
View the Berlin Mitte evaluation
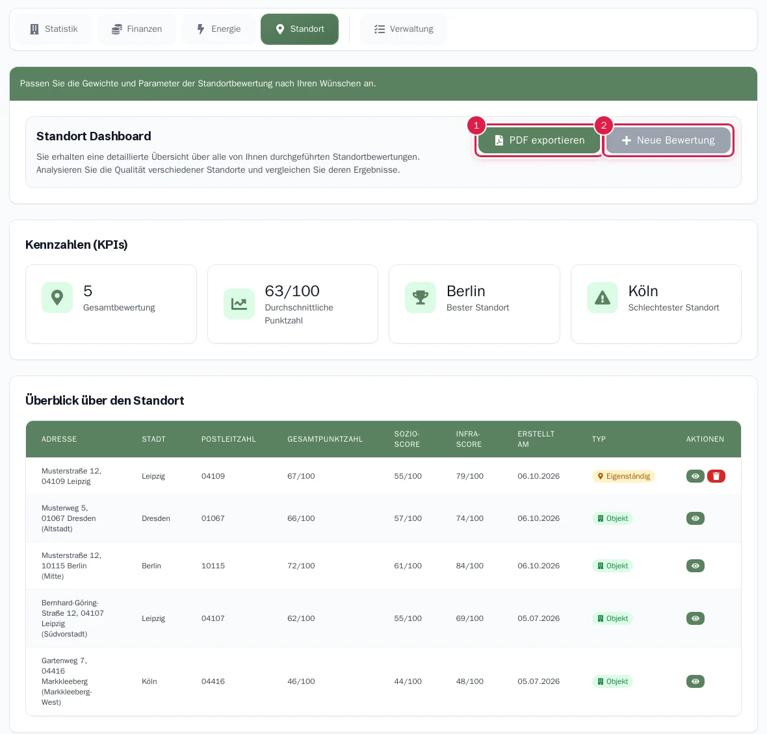pyautogui.click(x=695, y=565)
